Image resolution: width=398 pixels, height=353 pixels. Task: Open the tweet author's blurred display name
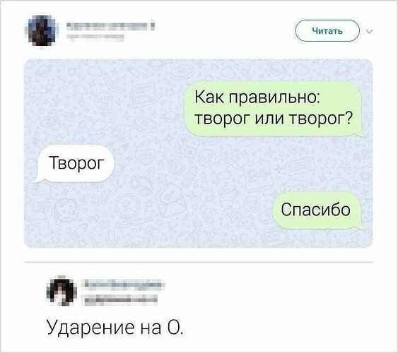click(107, 25)
